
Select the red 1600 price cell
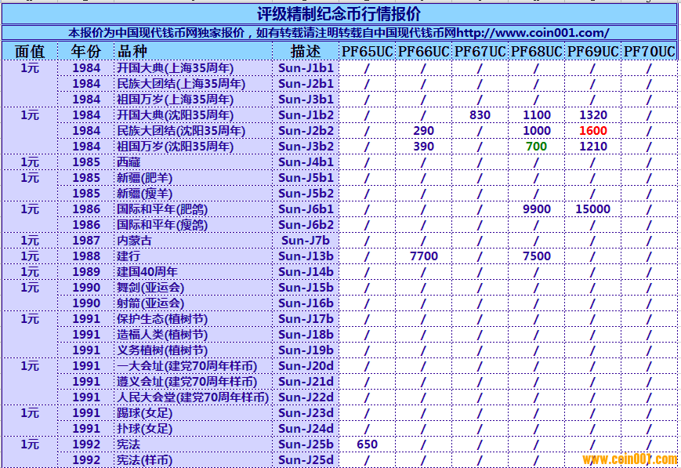(x=592, y=131)
